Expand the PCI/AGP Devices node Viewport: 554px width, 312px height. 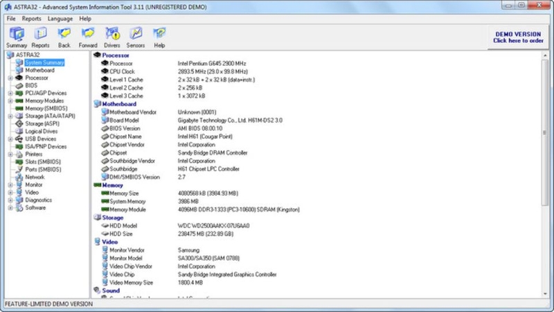tap(10, 94)
